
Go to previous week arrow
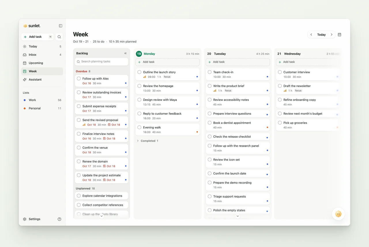point(311,35)
